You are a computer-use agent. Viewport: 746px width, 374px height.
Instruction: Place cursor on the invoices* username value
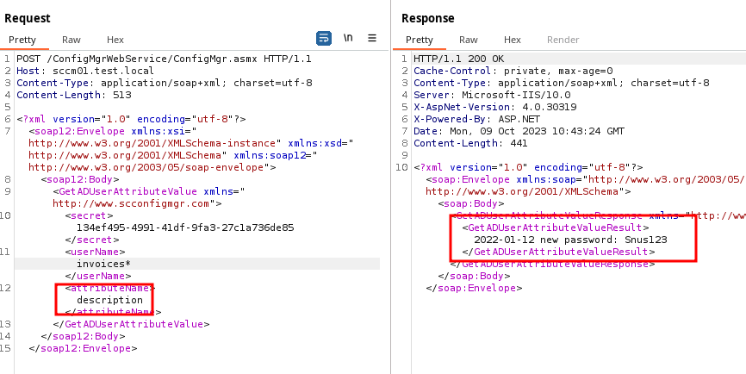pos(103,264)
